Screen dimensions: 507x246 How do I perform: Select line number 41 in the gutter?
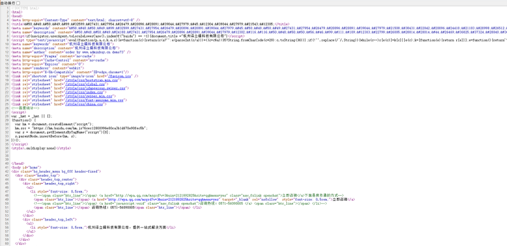(7, 168)
